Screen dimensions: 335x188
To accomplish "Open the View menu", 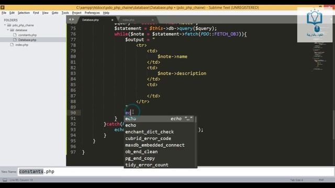I will click(45, 13).
